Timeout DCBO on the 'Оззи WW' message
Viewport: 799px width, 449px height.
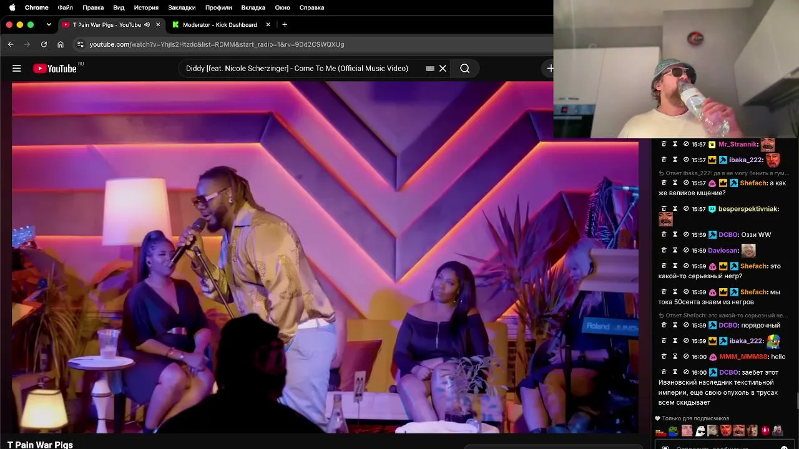(x=675, y=234)
